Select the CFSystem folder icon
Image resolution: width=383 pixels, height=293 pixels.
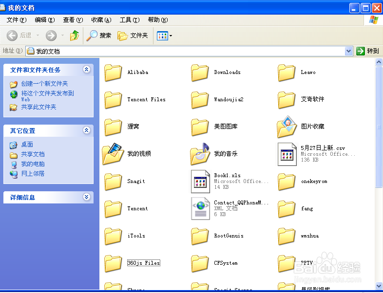[200, 263]
